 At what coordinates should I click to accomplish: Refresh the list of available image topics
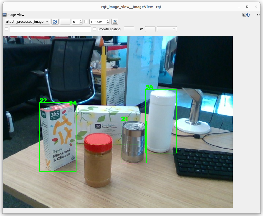(55, 22)
